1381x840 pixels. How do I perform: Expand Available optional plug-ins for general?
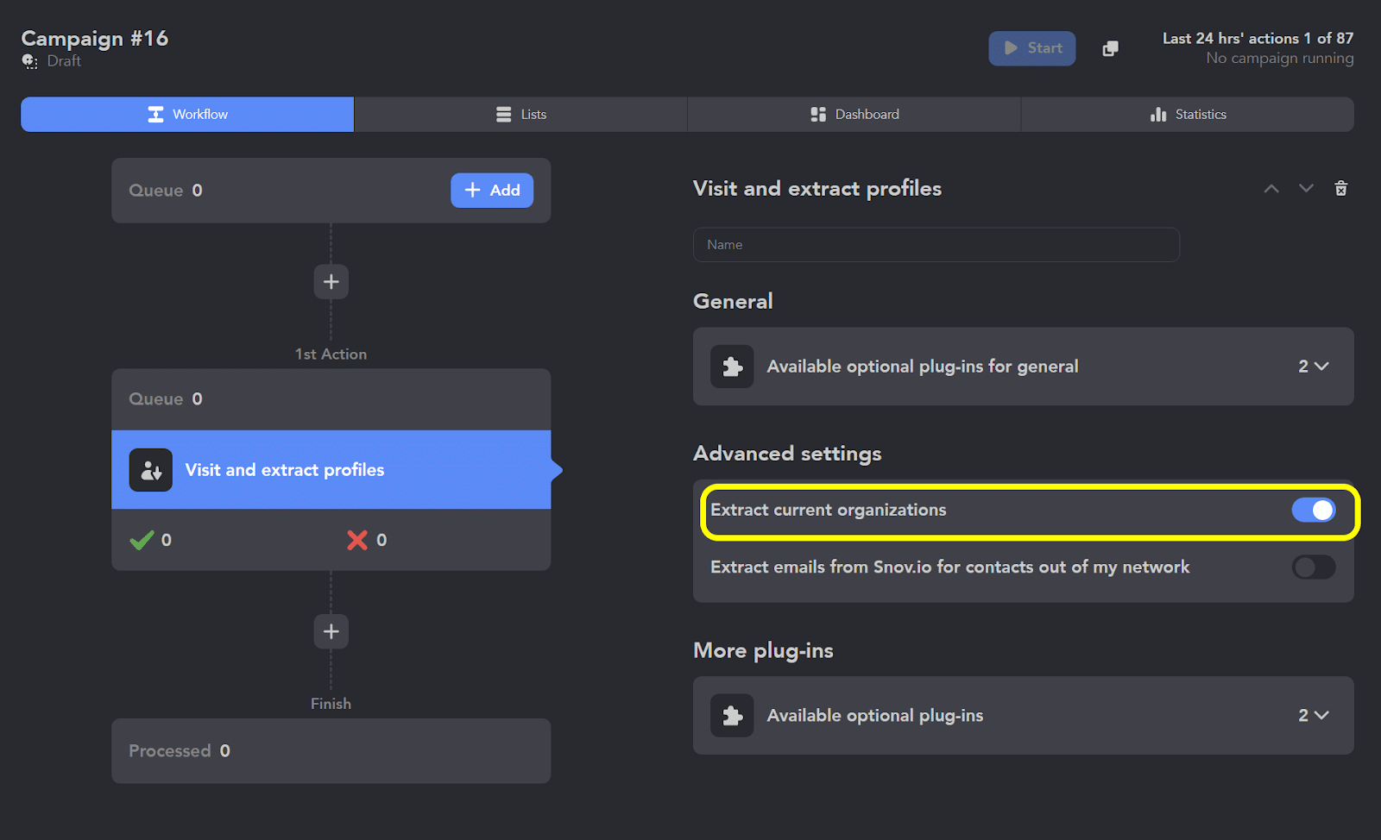coord(1313,367)
